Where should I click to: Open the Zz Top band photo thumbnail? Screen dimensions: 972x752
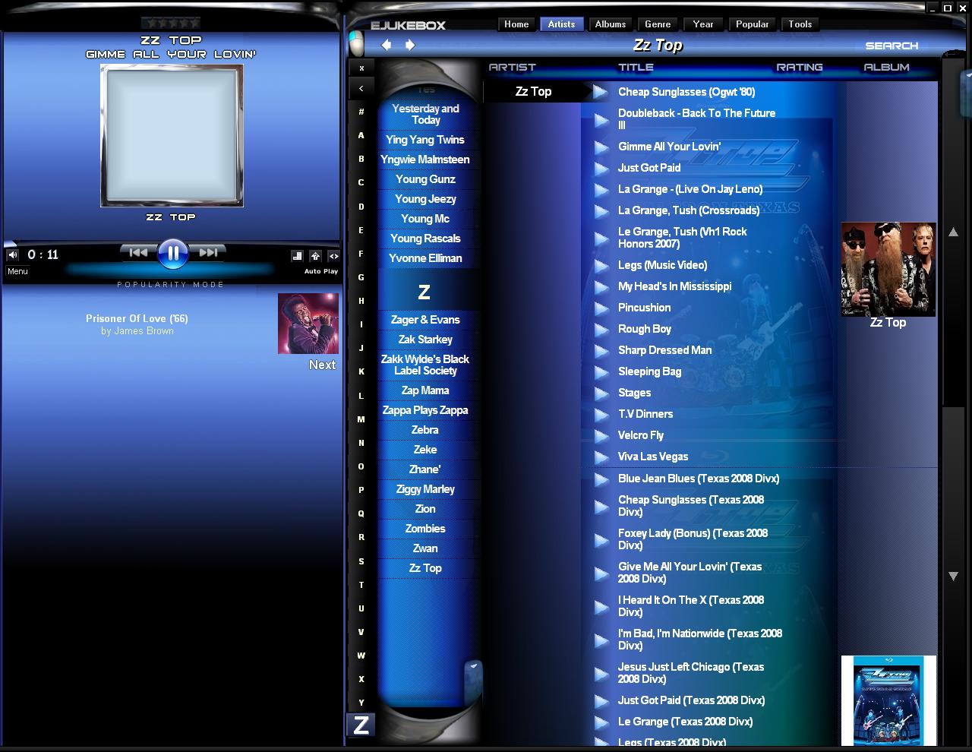coord(888,269)
